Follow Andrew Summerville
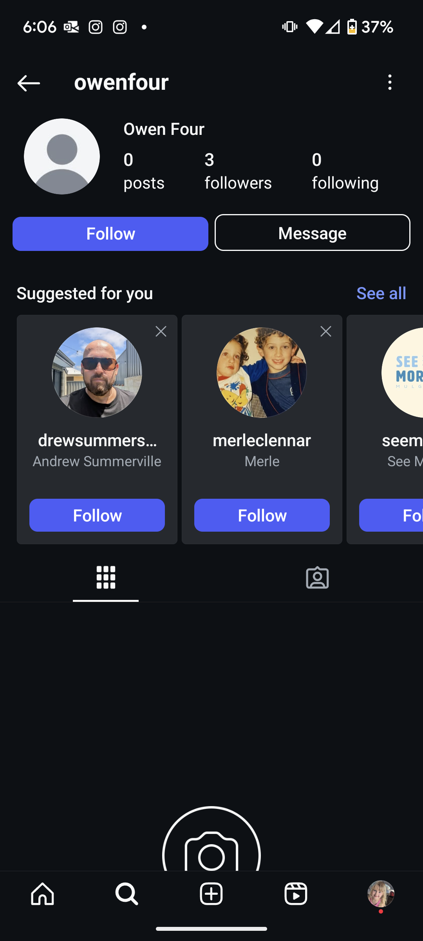Screen dimensions: 423x941 (97, 515)
